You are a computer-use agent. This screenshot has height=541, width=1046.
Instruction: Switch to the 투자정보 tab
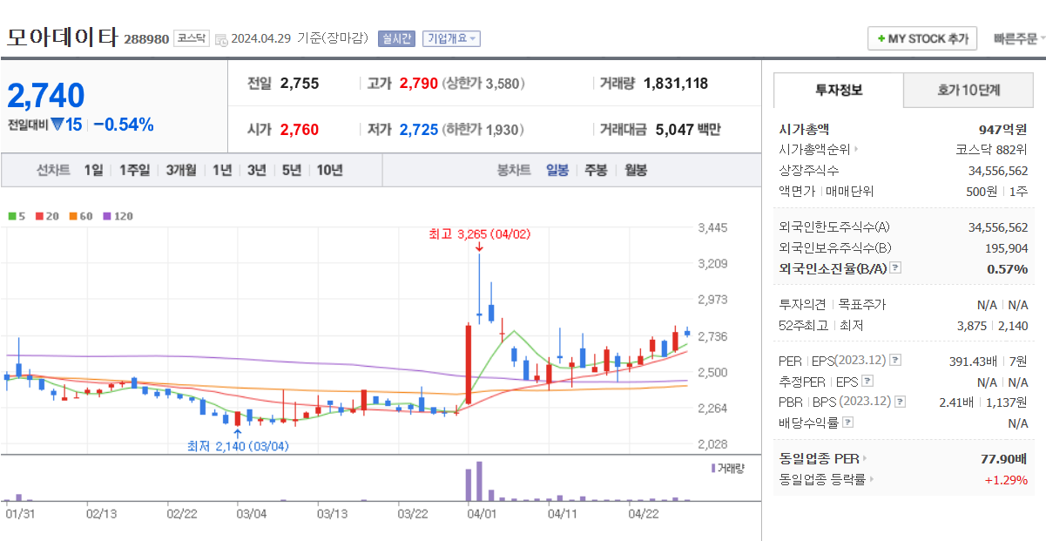[839, 90]
